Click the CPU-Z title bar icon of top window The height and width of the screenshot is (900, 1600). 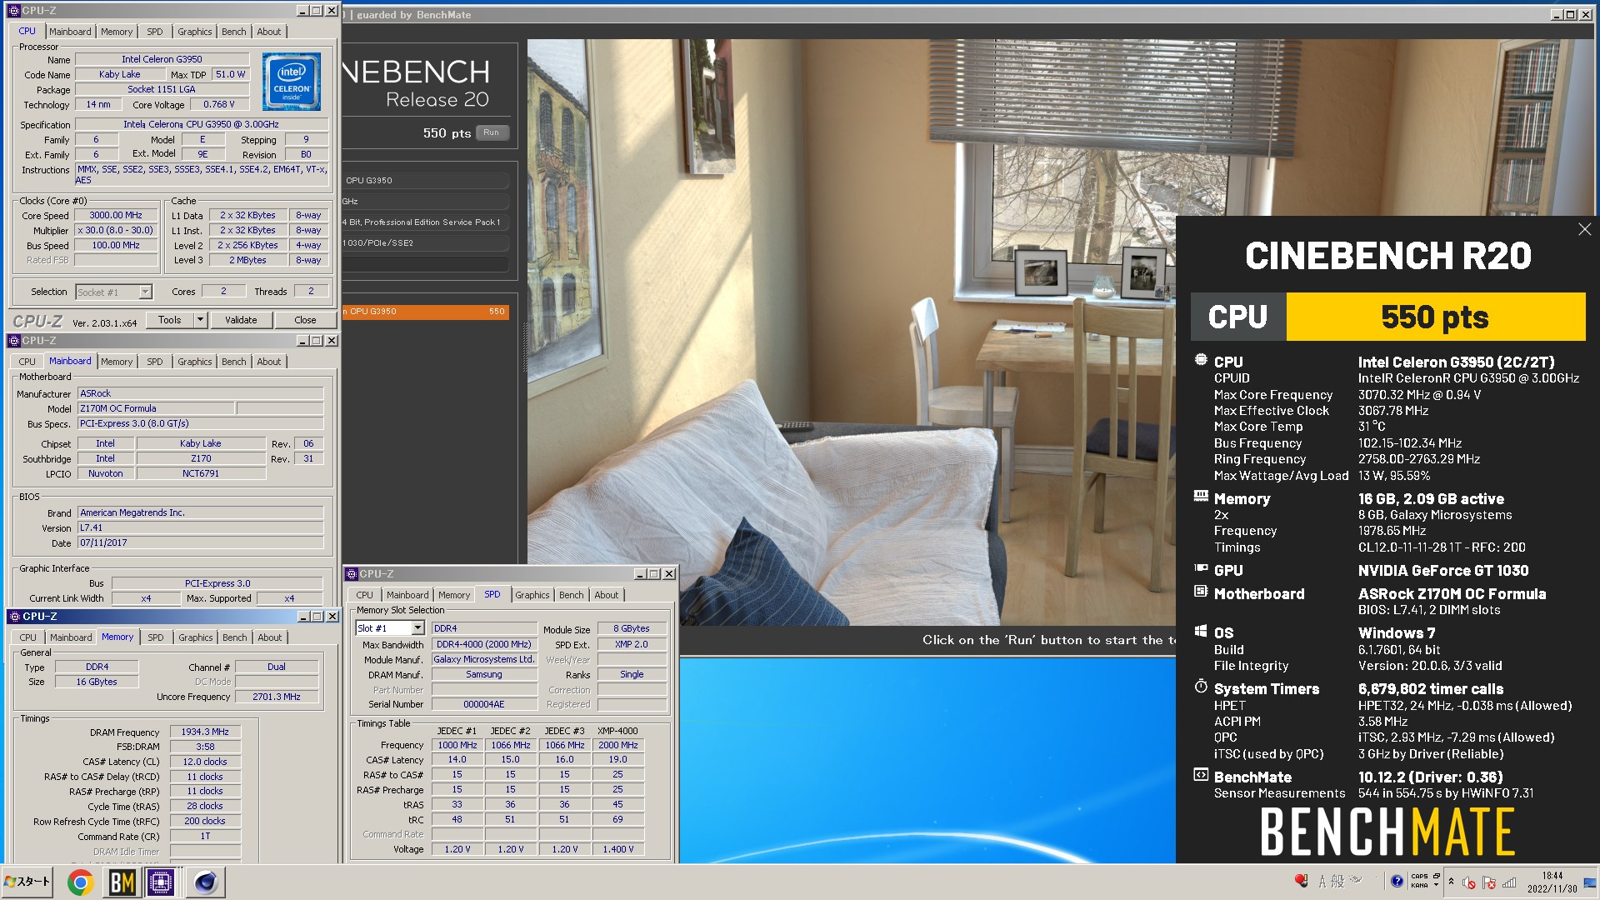click(x=13, y=11)
